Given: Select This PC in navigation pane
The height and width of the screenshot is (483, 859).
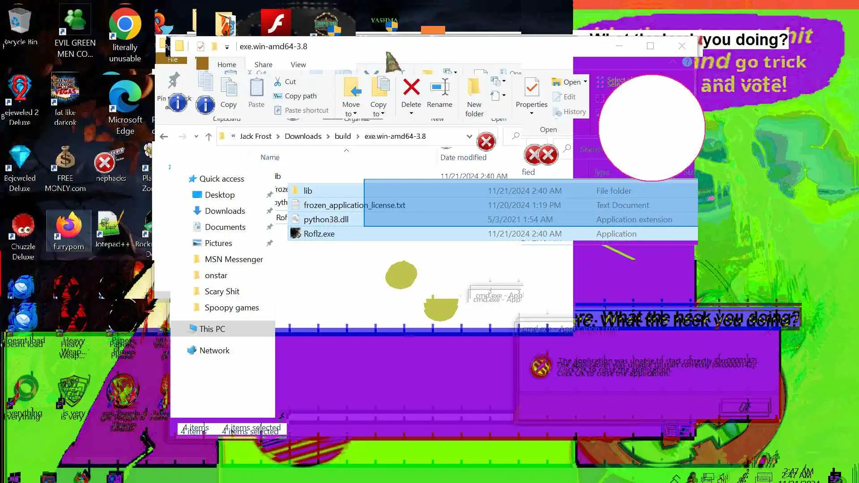Looking at the screenshot, I should coord(212,329).
